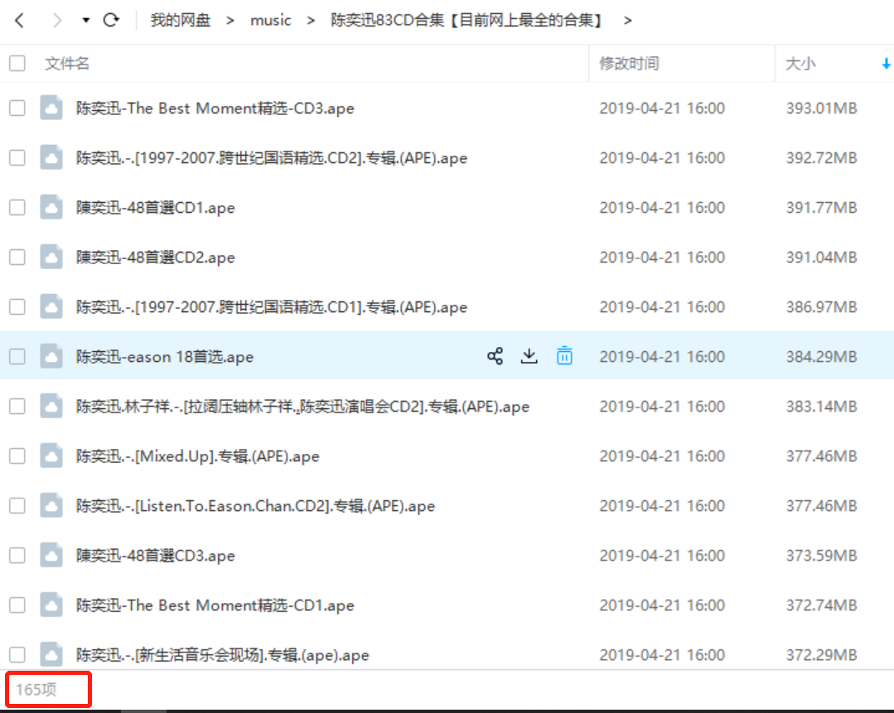Download the eason 18首选.ape file
The width and height of the screenshot is (894, 713).
coord(529,356)
